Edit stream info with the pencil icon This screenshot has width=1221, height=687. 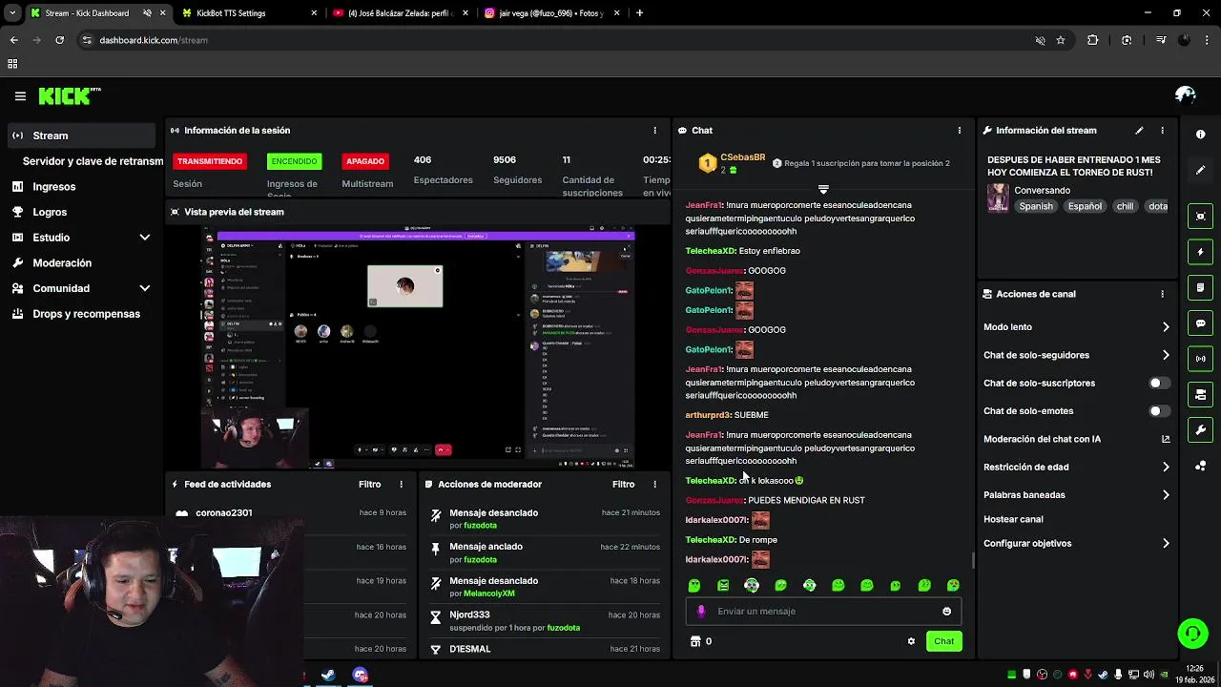1139,131
